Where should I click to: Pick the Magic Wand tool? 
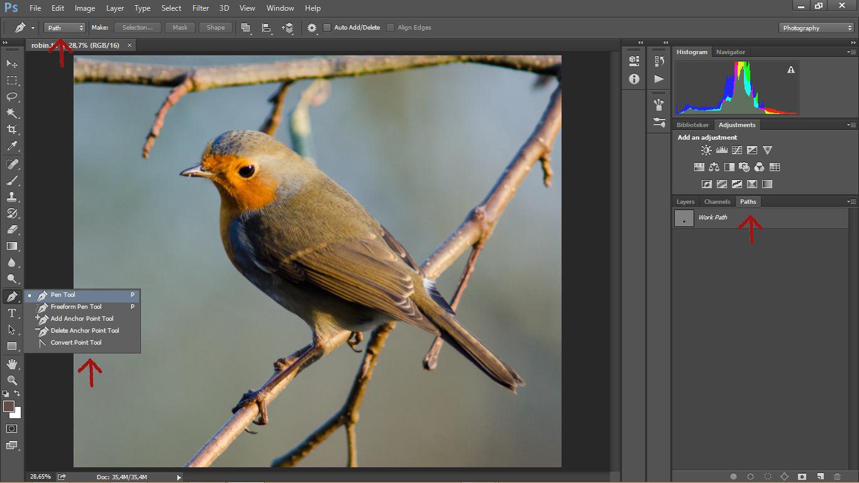coord(11,113)
